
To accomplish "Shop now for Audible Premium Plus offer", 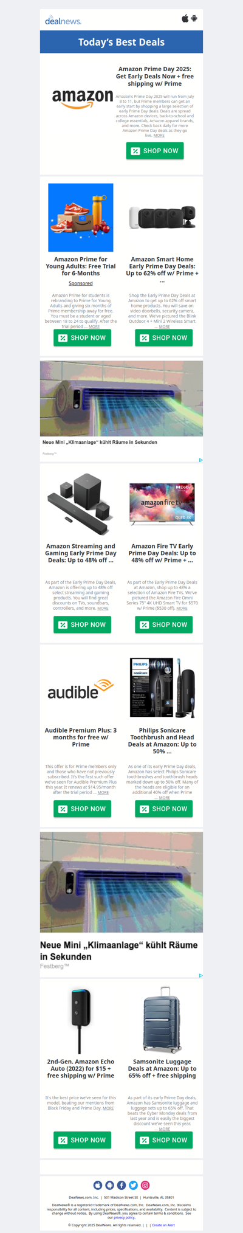I will tap(82, 809).
